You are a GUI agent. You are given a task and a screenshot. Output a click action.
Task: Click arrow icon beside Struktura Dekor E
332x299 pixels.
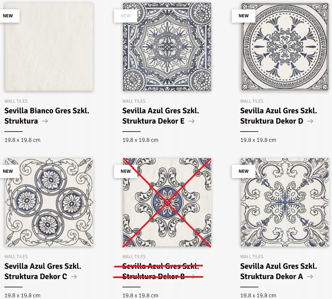[191, 121]
